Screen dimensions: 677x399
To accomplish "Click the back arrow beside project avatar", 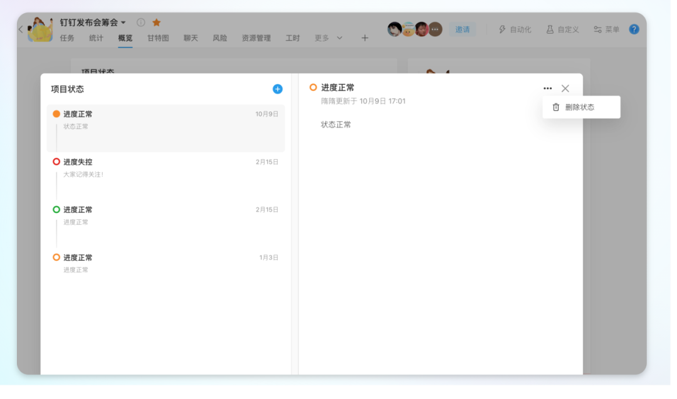I will point(21,29).
